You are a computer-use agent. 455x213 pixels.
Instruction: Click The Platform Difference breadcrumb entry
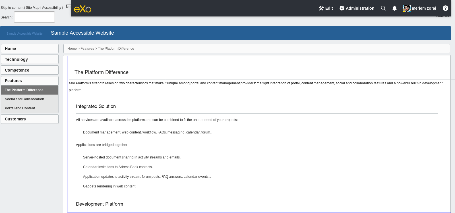(116, 49)
